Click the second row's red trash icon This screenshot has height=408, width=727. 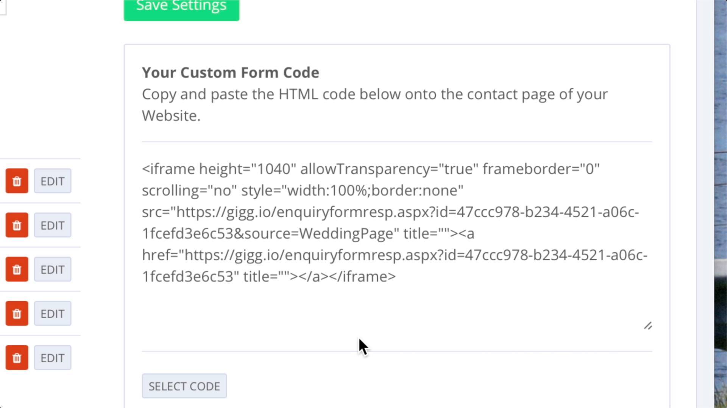tap(17, 225)
